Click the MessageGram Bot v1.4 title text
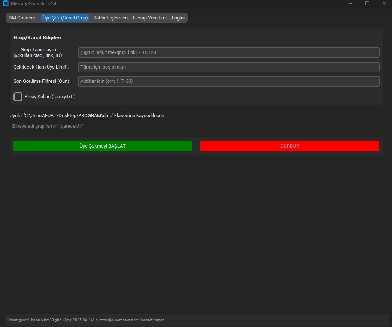 [x=34, y=4]
